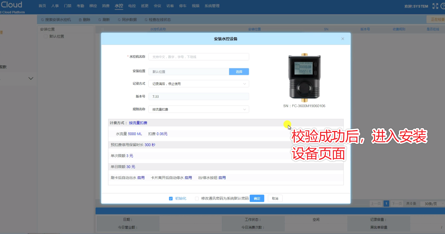This screenshot has height=234, width=445.
Task: Click the 安装位置 field showing 默认位置
Action: coord(189,71)
